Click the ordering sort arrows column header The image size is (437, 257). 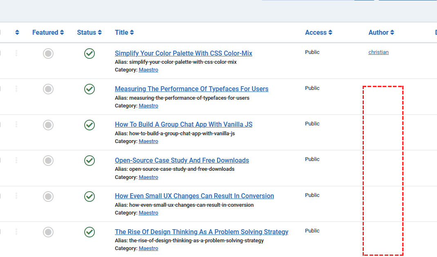[17, 33]
